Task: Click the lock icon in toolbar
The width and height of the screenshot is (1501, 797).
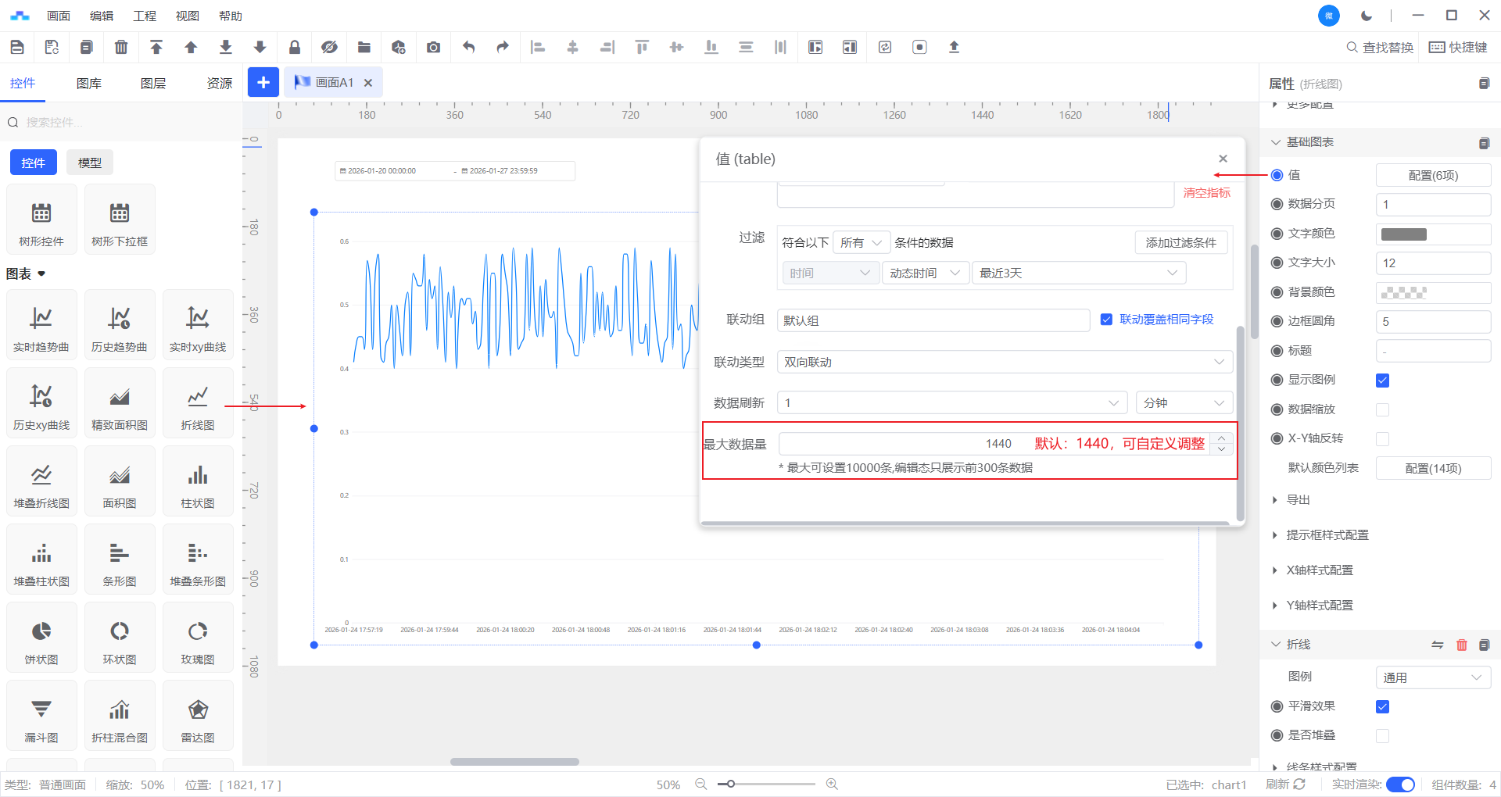Action: tap(295, 48)
